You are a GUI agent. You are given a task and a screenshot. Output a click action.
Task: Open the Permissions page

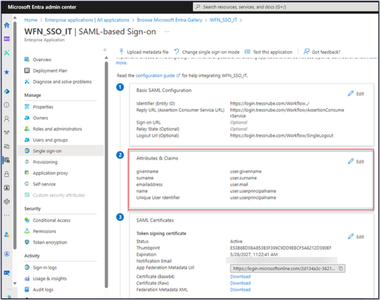point(45,231)
